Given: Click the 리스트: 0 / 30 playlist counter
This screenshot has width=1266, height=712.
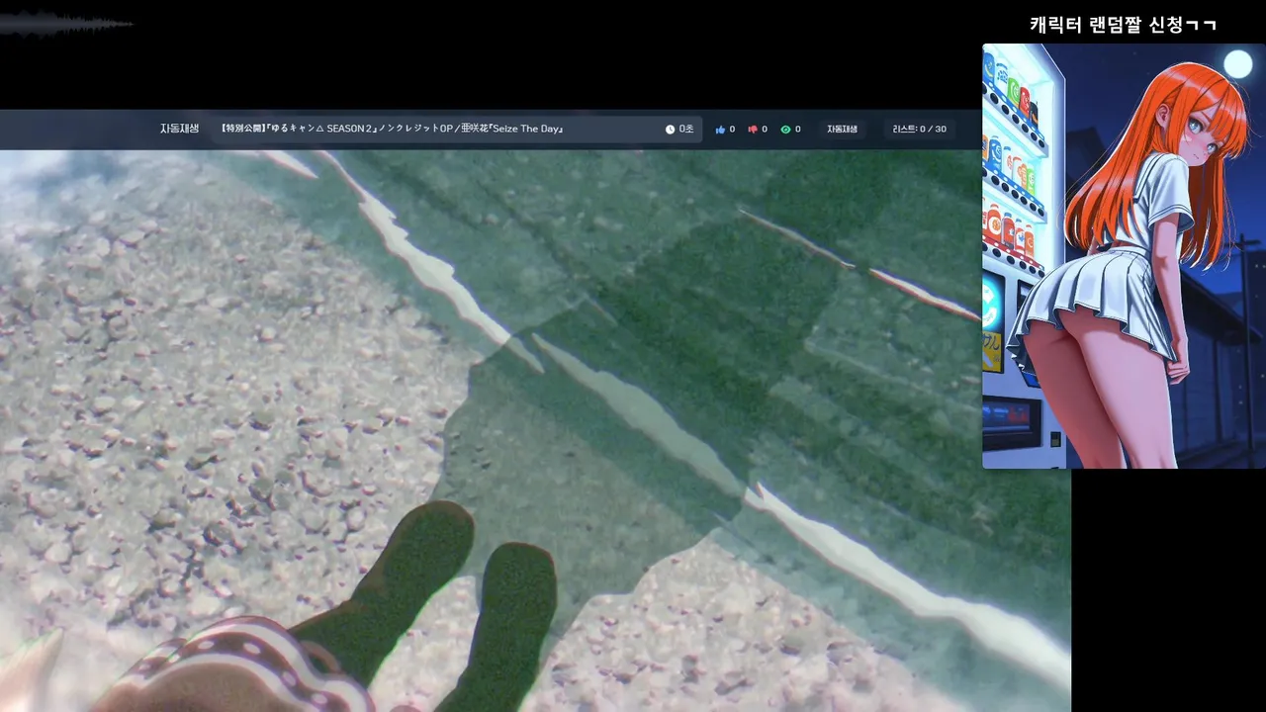Looking at the screenshot, I should click(919, 130).
